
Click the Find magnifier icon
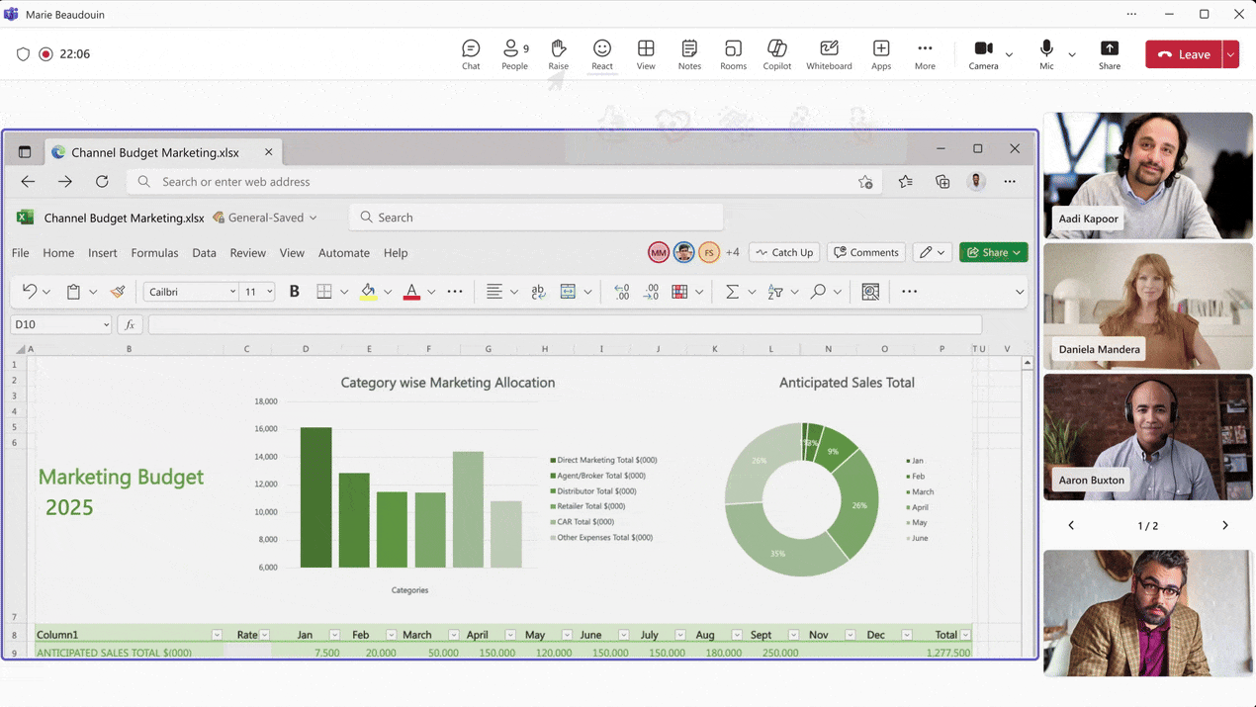(818, 292)
